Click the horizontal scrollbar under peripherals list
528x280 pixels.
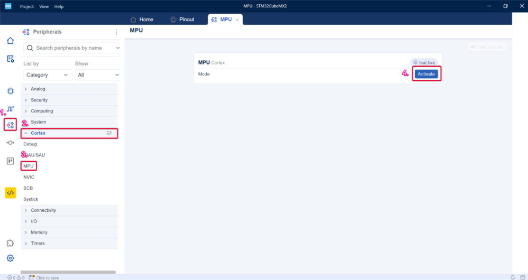68,272
